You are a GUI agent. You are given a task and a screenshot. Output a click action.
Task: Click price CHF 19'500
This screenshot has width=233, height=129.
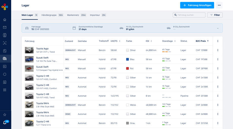click(202, 59)
